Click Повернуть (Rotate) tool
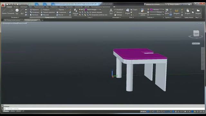The image size is (206, 116). (x=45, y=10)
